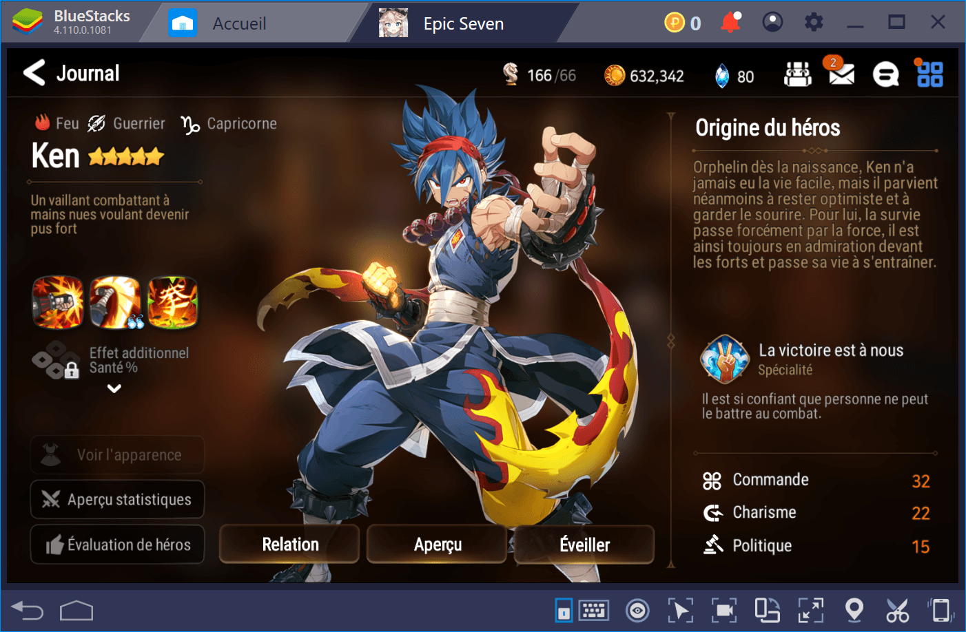Tap the locked additional effect icon
This screenshot has height=632, width=966.
pos(56,360)
